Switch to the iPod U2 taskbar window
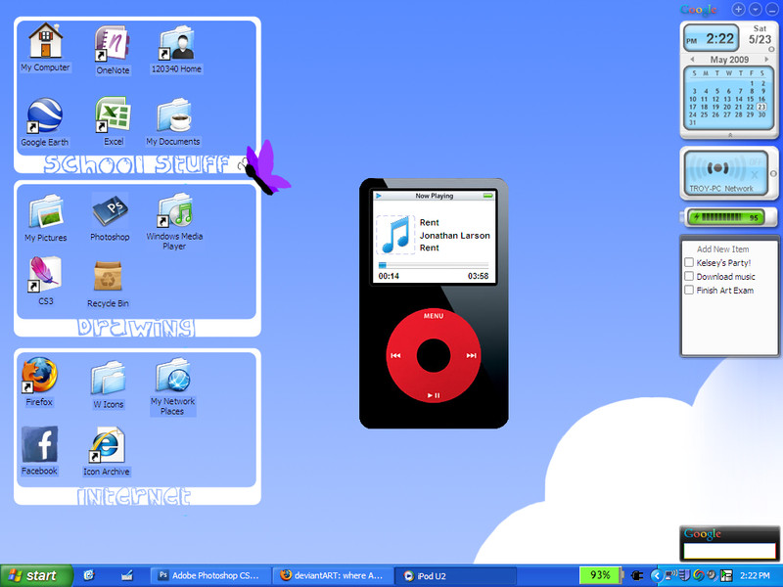783x587 pixels. [x=455, y=575]
